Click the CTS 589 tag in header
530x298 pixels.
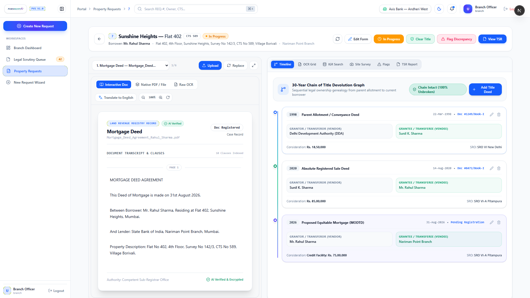(x=192, y=36)
